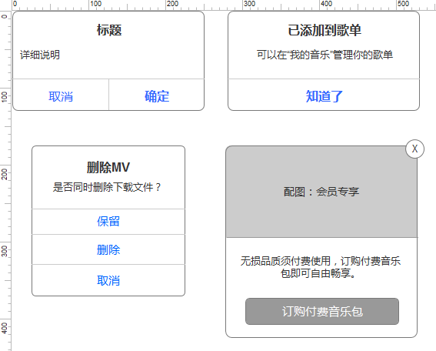Click 取消 in the 删除MV dialog
436x351 pixels.
tap(108, 280)
